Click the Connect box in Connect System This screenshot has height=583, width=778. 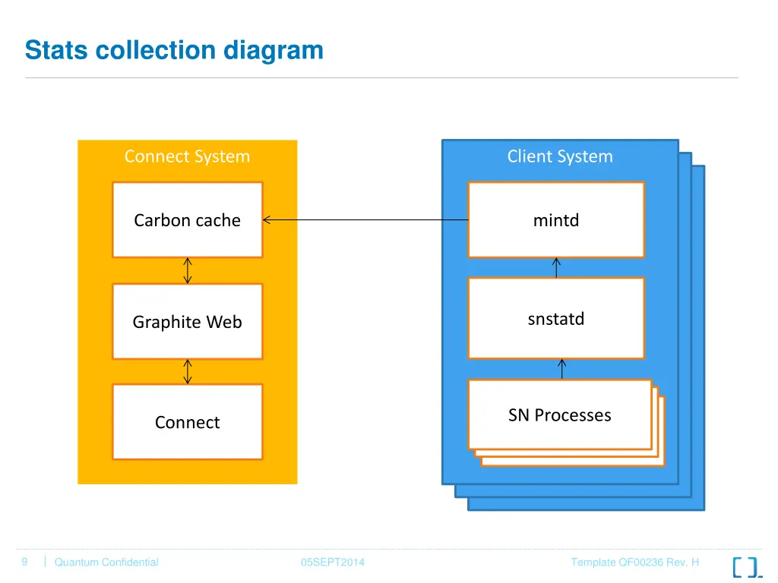click(x=187, y=422)
